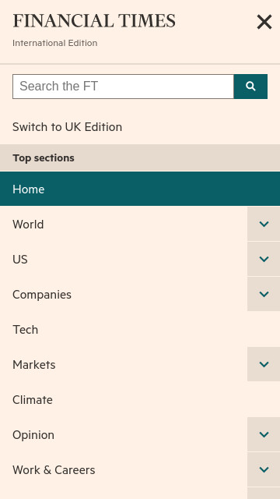Screen dimensions: 280x499
Task: Click the Financial Times logo
Action: pyautogui.click(x=94, y=21)
